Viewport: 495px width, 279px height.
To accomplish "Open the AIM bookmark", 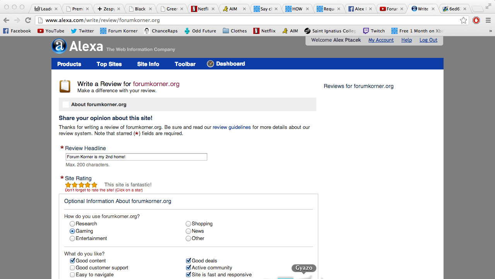I will (x=290, y=31).
